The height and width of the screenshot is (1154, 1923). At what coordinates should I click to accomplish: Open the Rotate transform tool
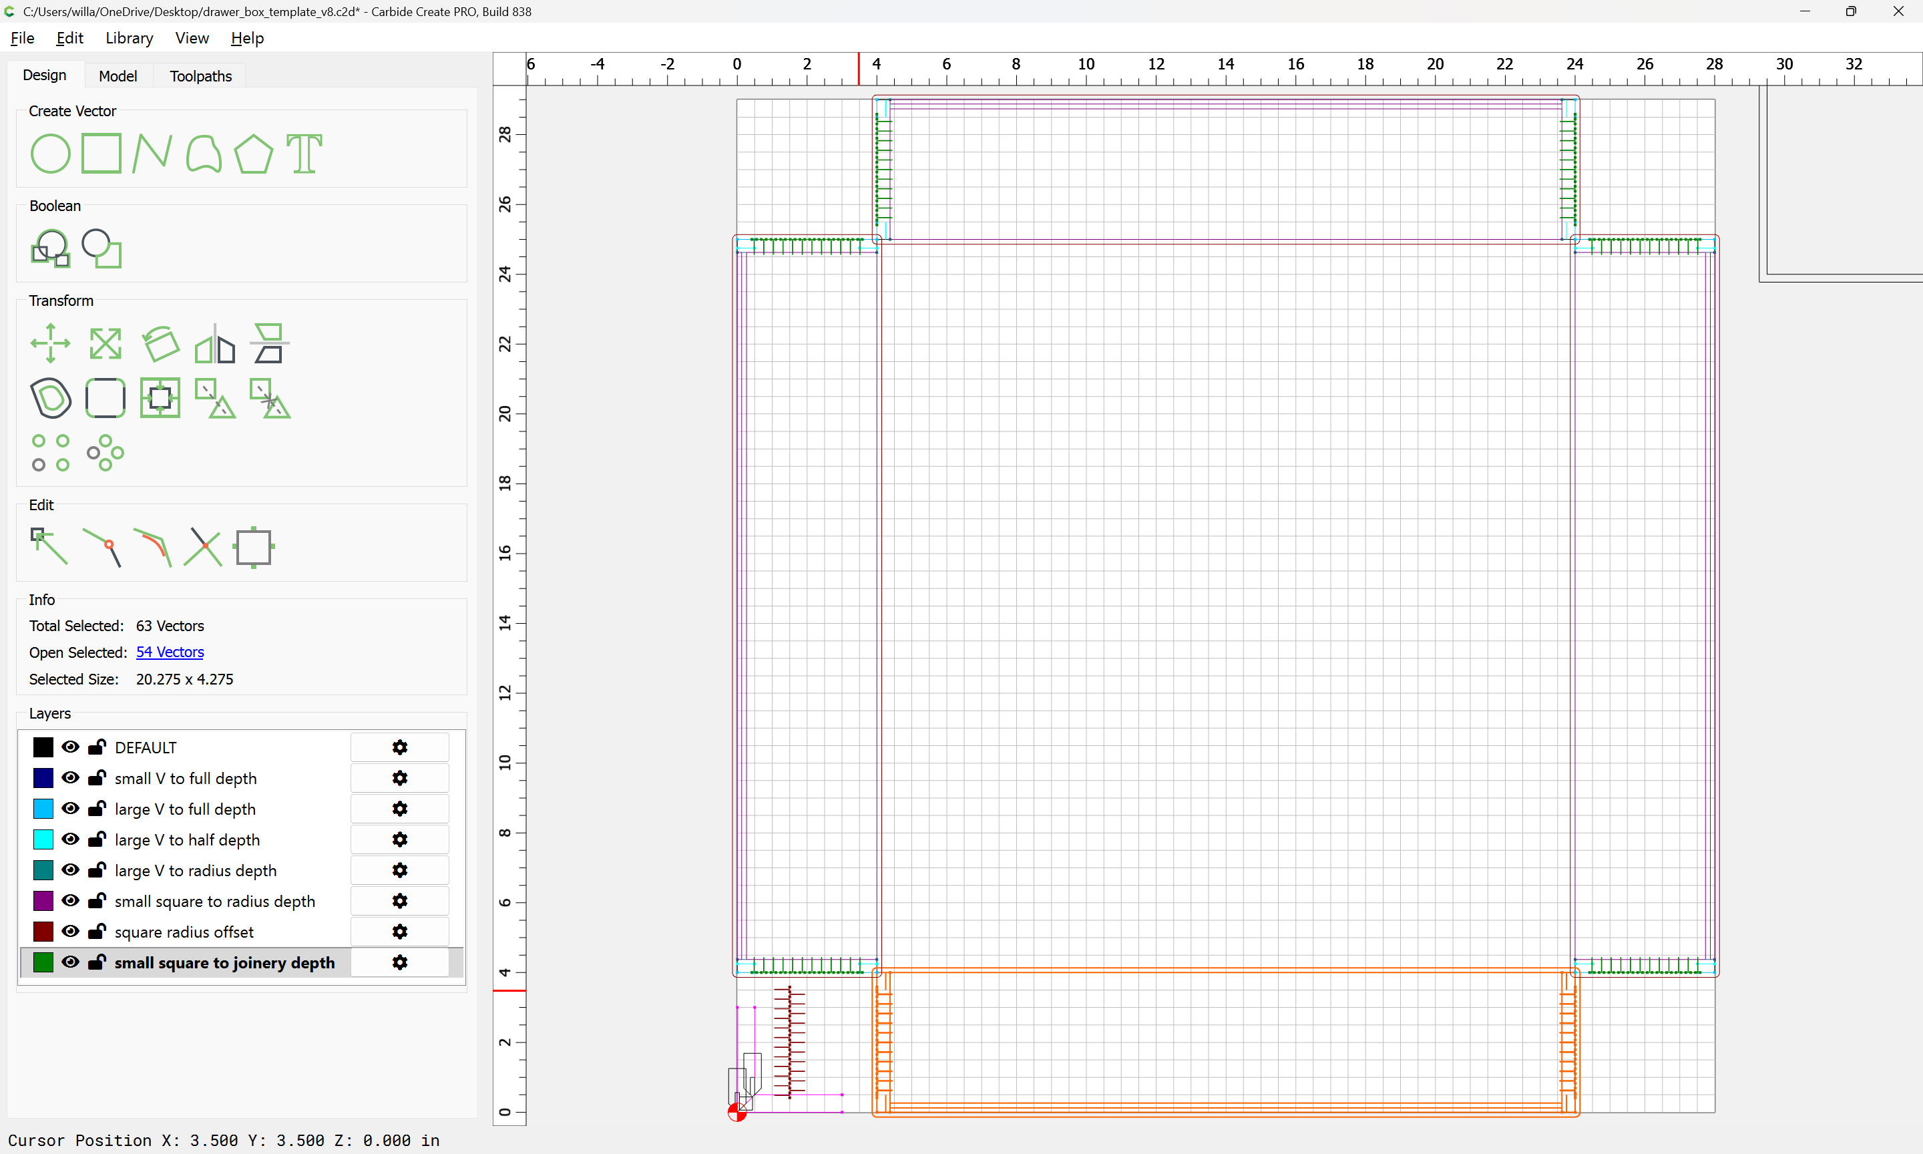pos(160,343)
